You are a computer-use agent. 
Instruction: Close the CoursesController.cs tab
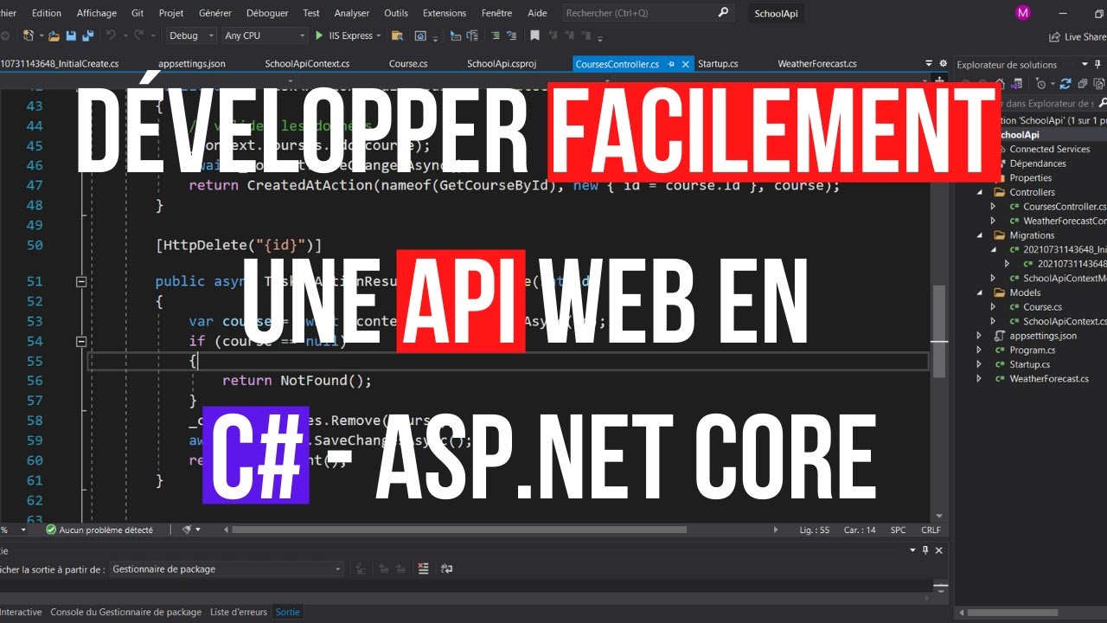tap(686, 64)
